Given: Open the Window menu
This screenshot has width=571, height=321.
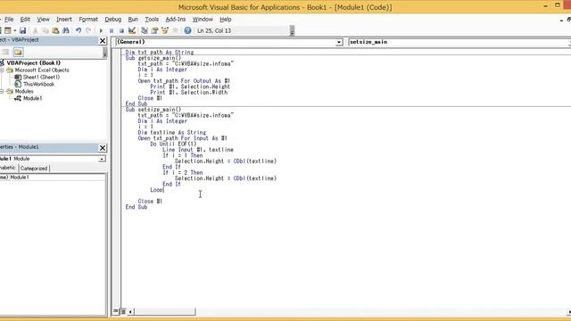Looking at the screenshot, I should point(203,20).
